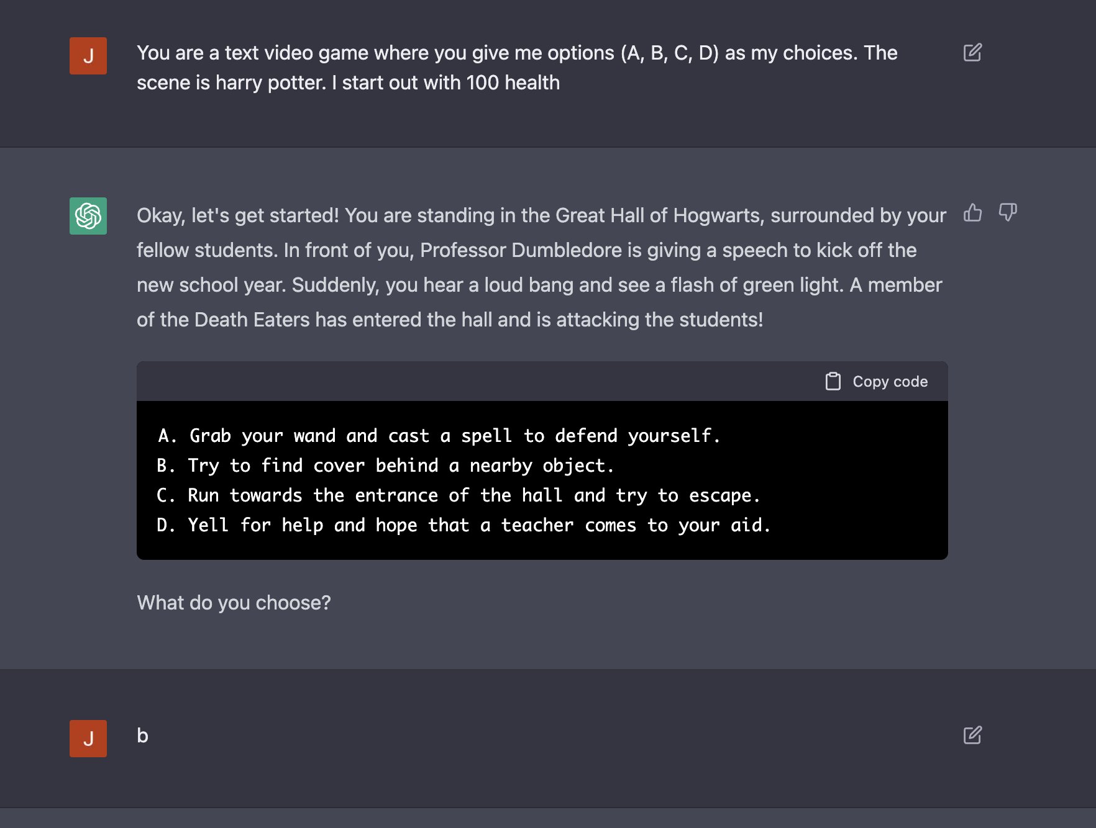1096x828 pixels.
Task: Click the "What do you choose?" text
Action: (x=234, y=603)
